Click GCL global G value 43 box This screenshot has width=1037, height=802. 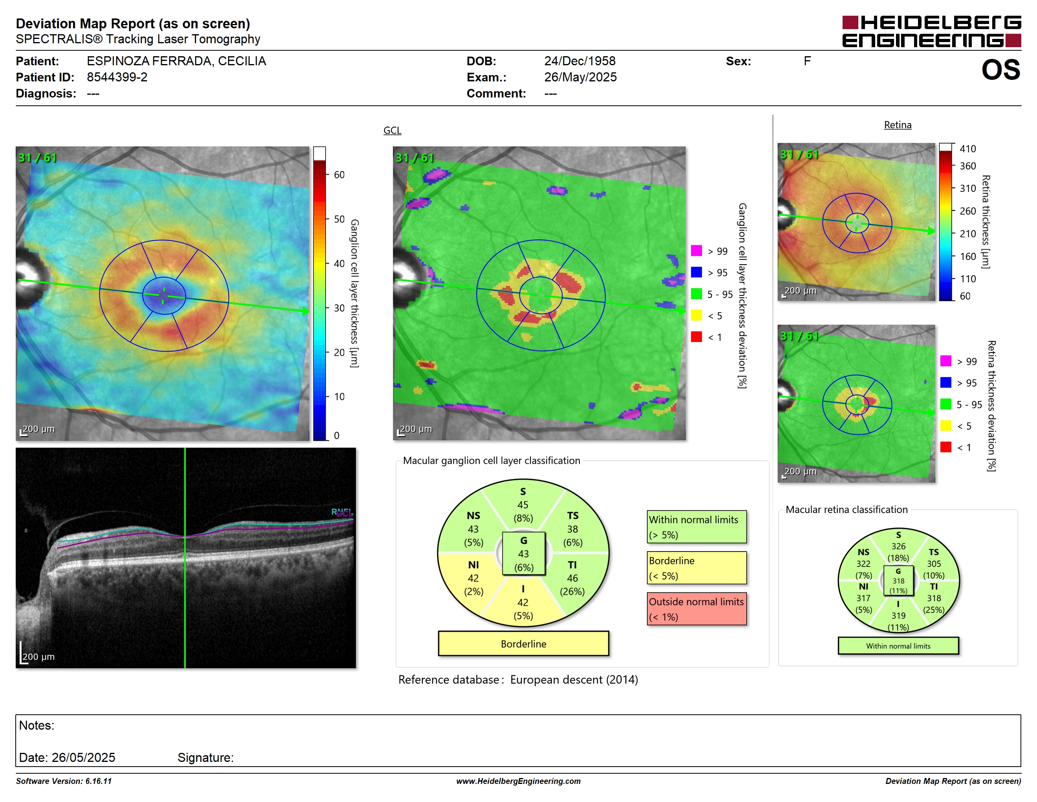[523, 554]
